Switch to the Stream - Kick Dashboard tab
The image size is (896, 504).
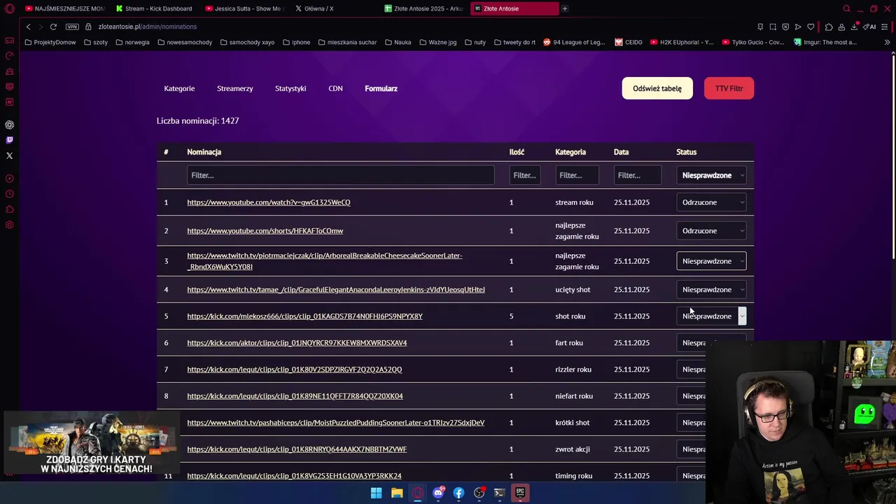coord(153,8)
